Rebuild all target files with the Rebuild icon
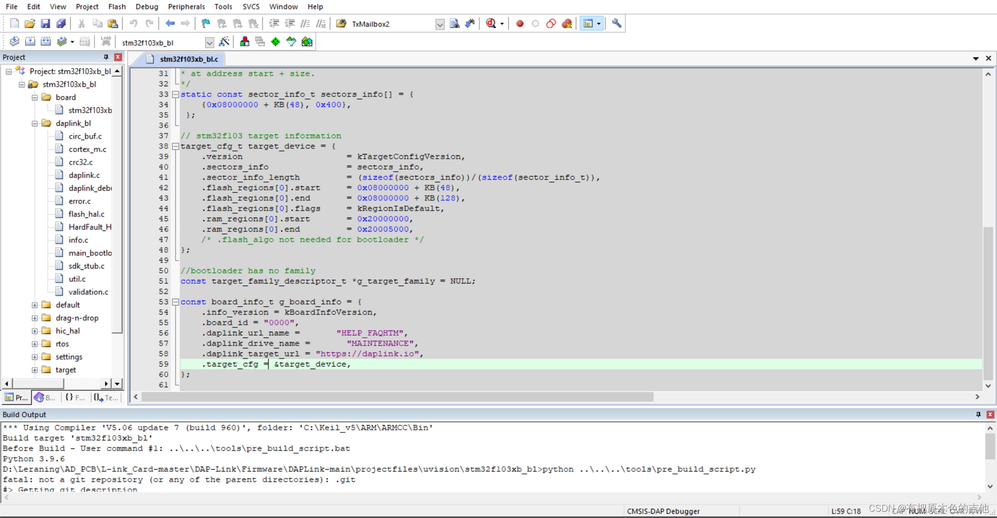997x518 pixels. (46, 42)
